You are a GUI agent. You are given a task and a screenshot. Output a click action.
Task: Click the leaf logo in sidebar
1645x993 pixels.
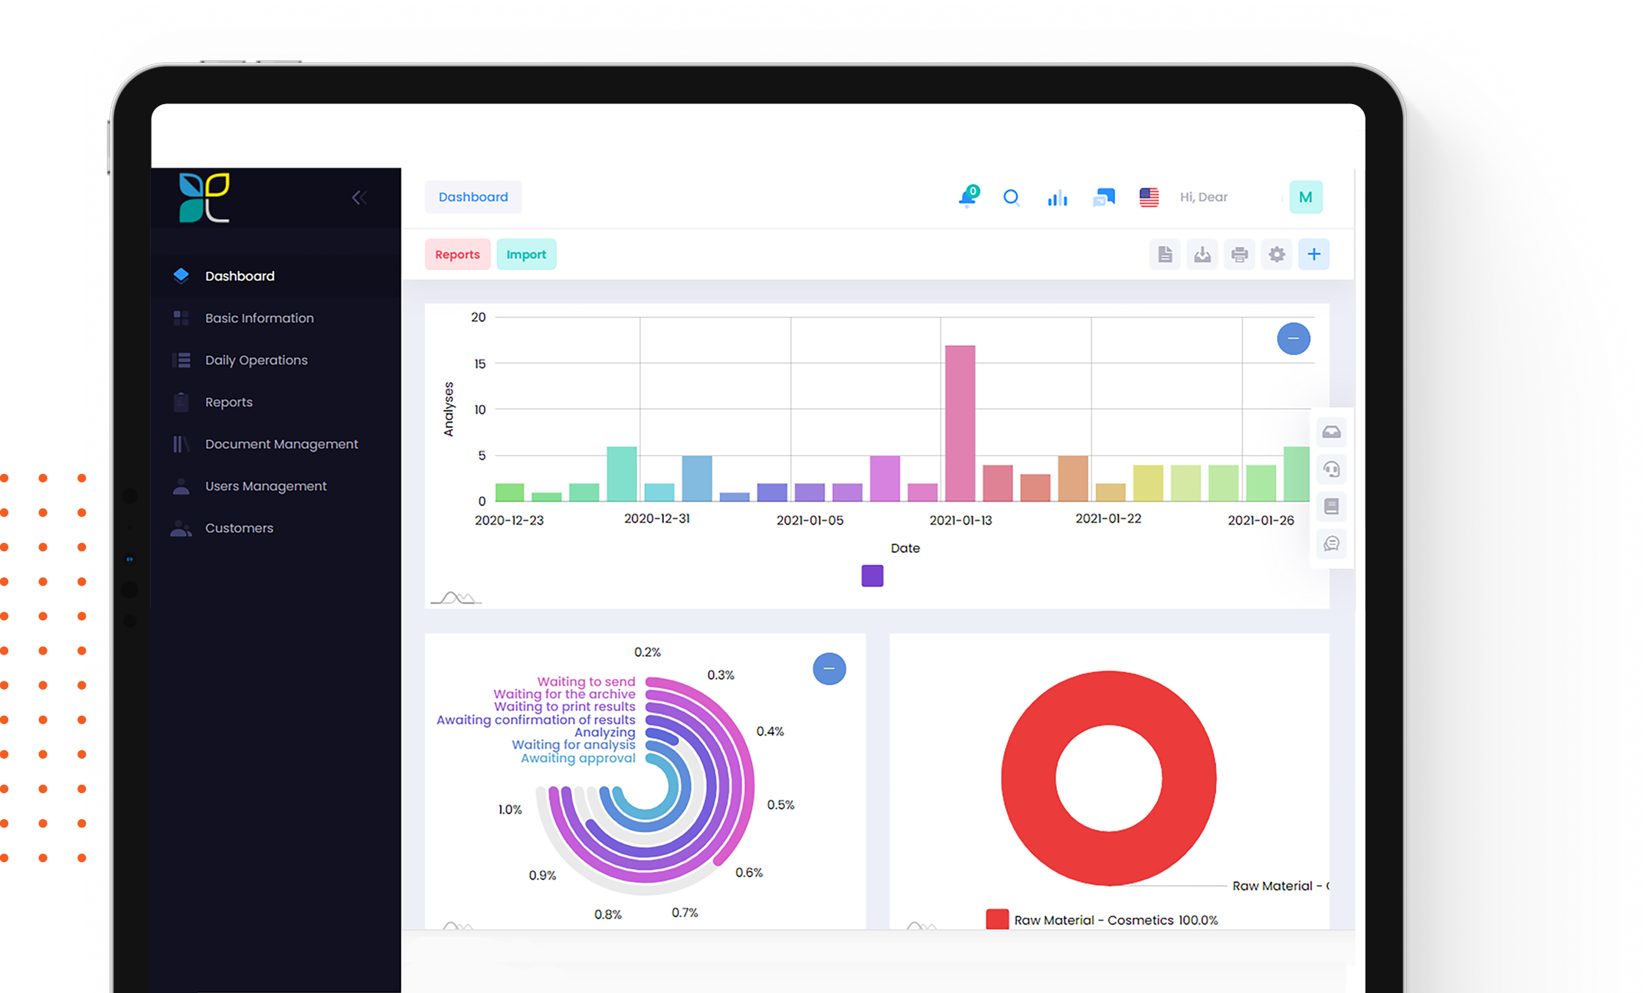point(204,198)
